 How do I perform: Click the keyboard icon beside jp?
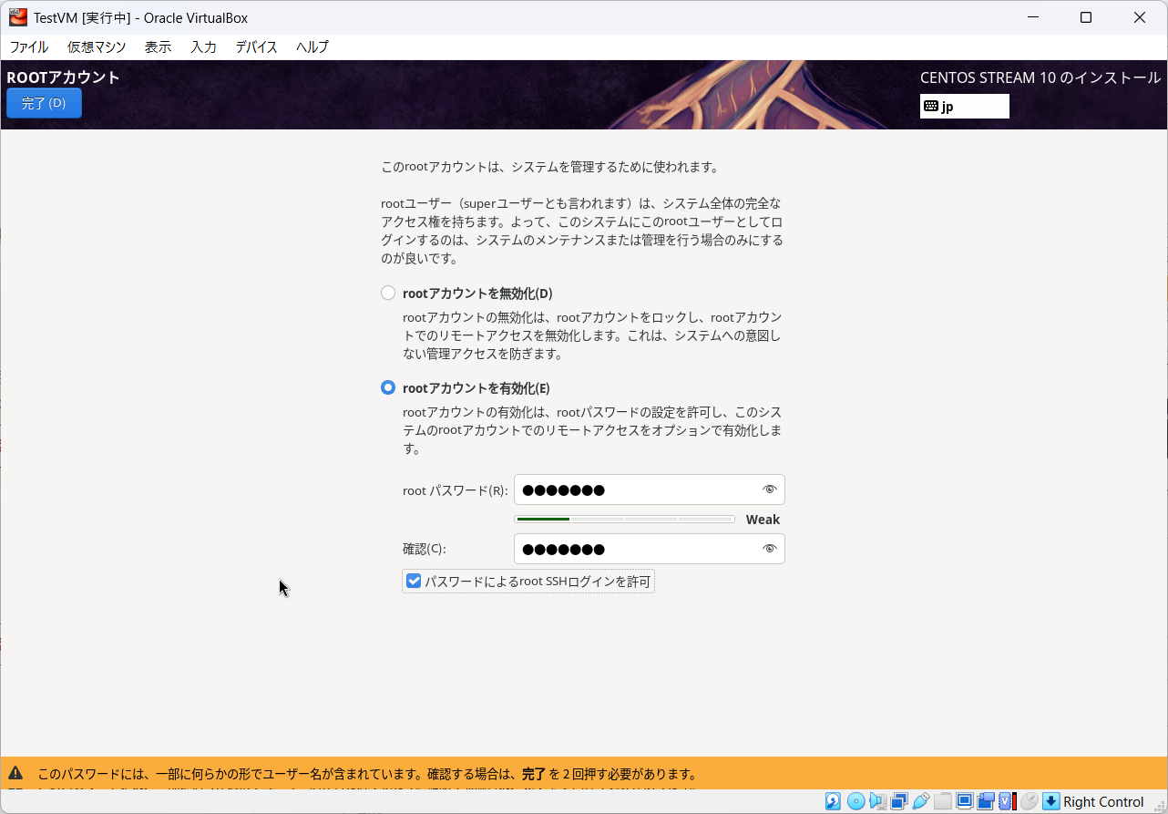pyautogui.click(x=931, y=106)
